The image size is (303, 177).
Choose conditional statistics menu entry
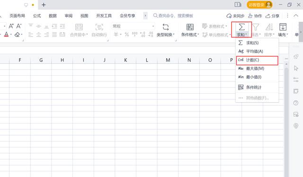click(x=257, y=88)
